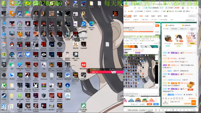Expand the 视频 dropdown menu

click(x=153, y=16)
